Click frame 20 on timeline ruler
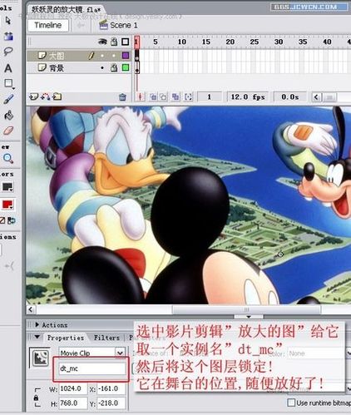 coord(230,42)
